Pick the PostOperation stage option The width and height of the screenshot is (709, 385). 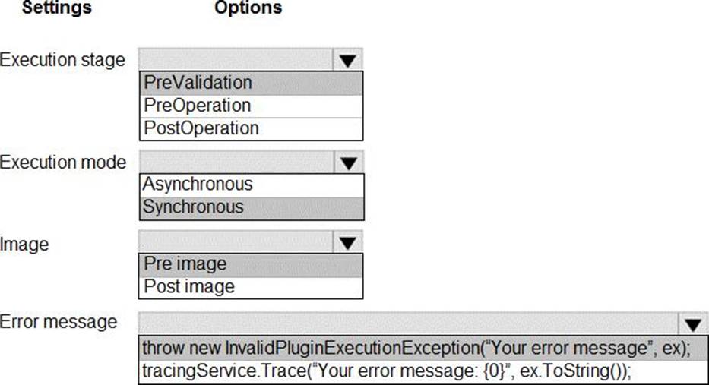pos(251,128)
